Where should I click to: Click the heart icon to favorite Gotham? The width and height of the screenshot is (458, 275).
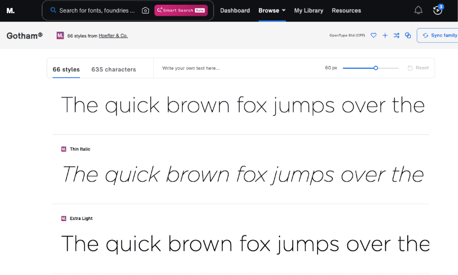click(373, 35)
